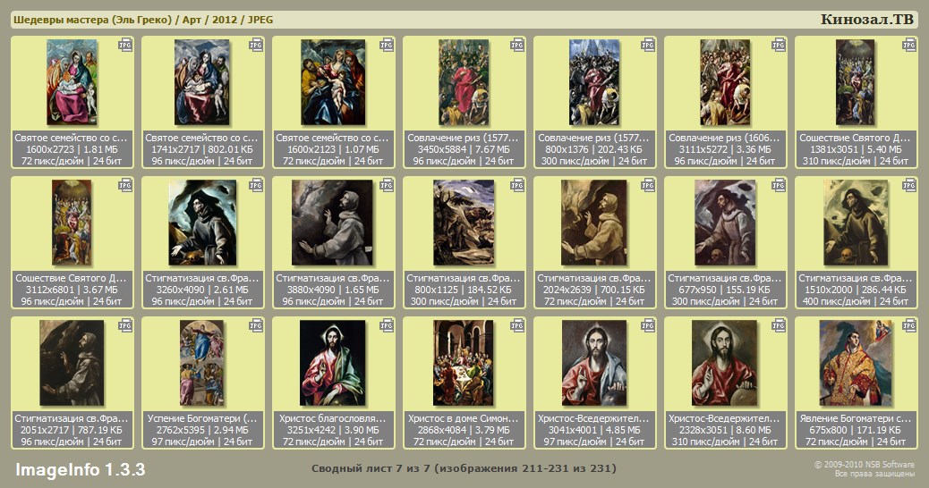Click the "3112x6801 | 3.67 МБ" text
Viewport: 929px width, 488px height.
click(72, 290)
